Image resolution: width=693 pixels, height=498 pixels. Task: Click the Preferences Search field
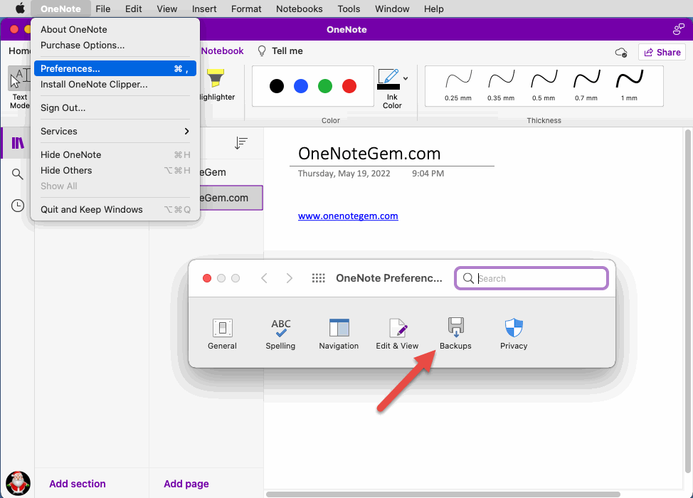[531, 278]
